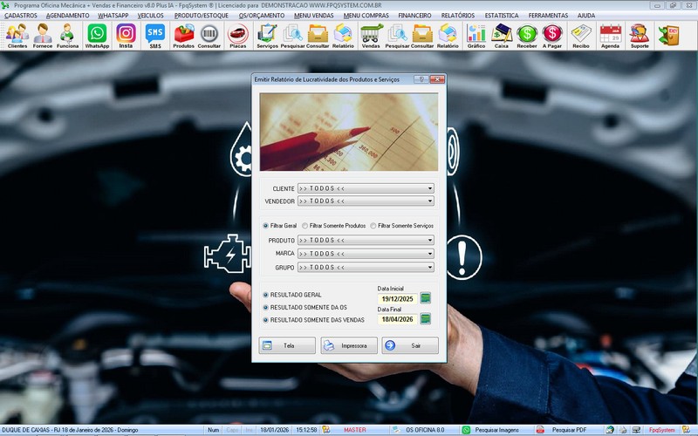Viewport: 698px width, 436px height.
Task: Open the SMS toolbar icon
Action: [154, 35]
